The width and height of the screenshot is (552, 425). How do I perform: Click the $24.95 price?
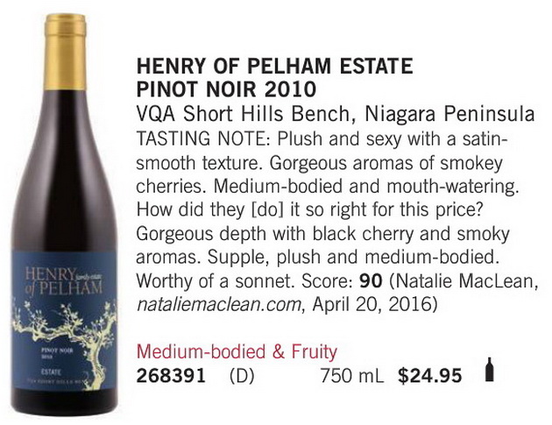tap(429, 375)
